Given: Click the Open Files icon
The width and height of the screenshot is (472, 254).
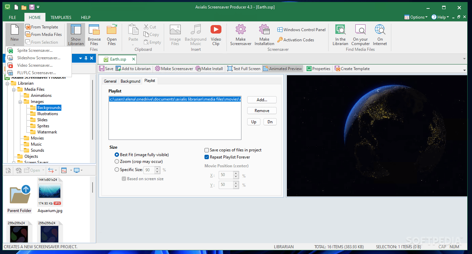Looking at the screenshot, I should click(x=112, y=35).
